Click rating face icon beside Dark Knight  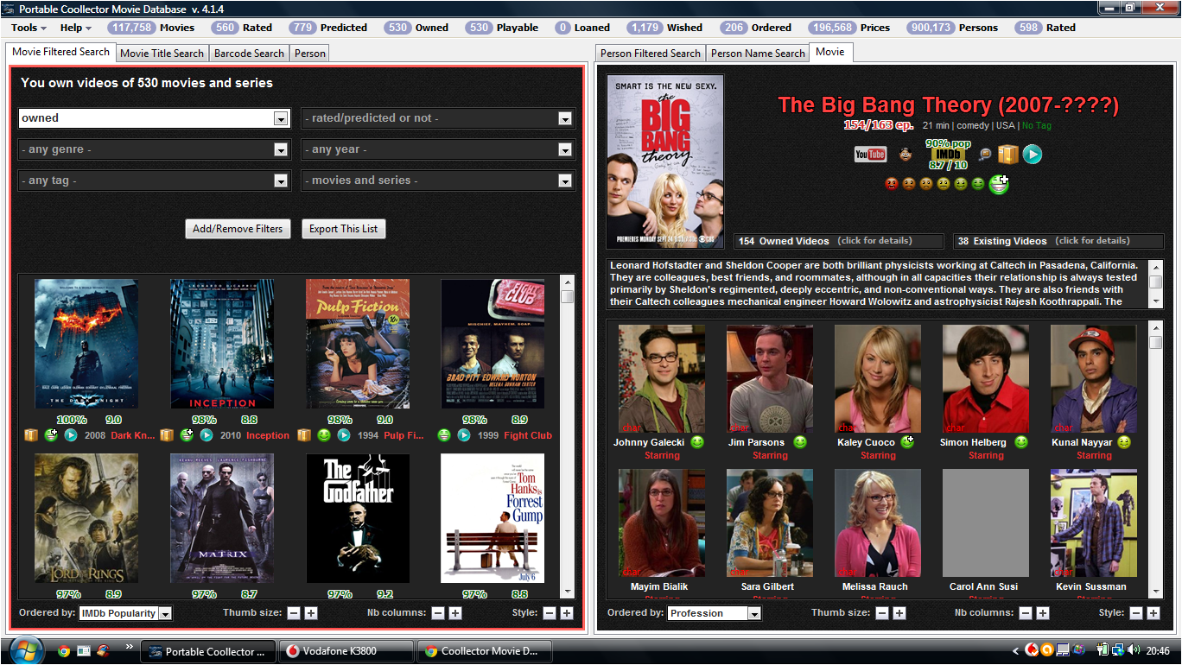click(52, 435)
